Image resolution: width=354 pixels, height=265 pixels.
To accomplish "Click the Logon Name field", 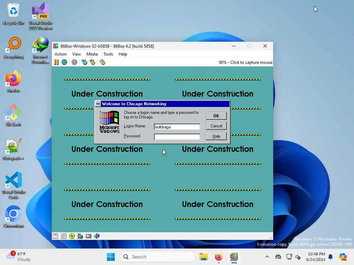I will click(x=177, y=127).
